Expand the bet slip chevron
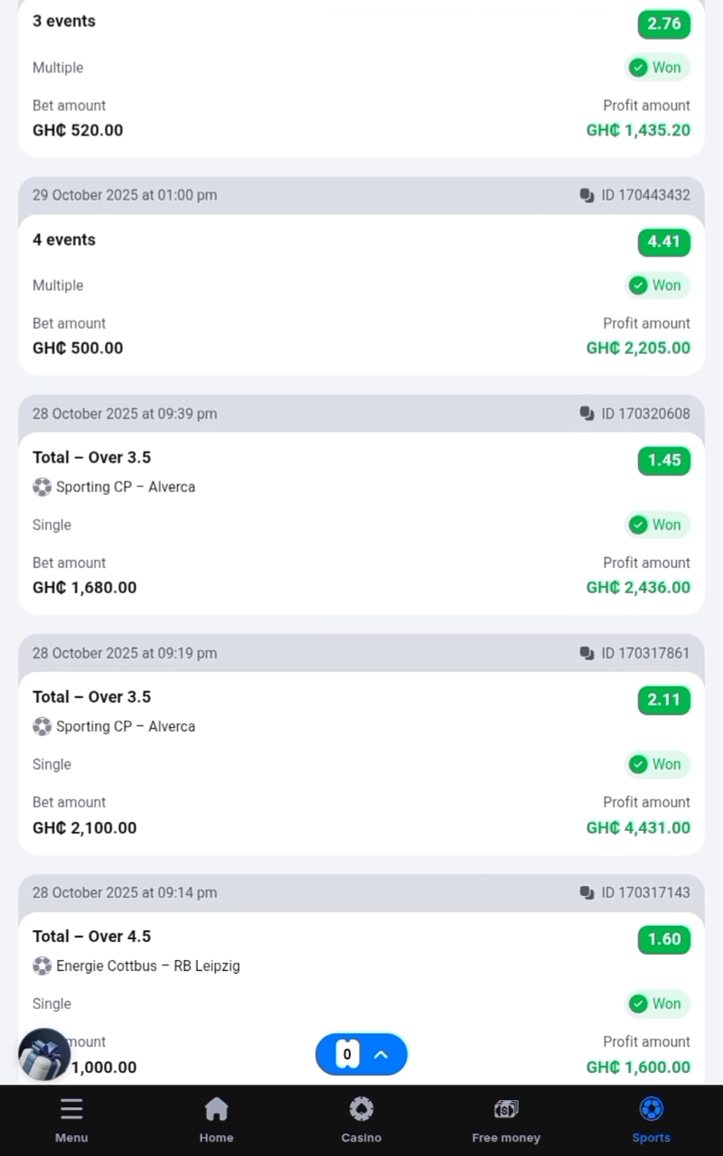This screenshot has height=1156, width=723. coord(381,1054)
